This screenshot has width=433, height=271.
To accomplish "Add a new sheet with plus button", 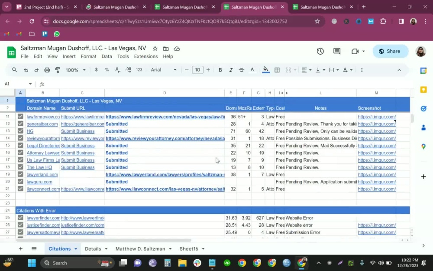I will point(21,249).
